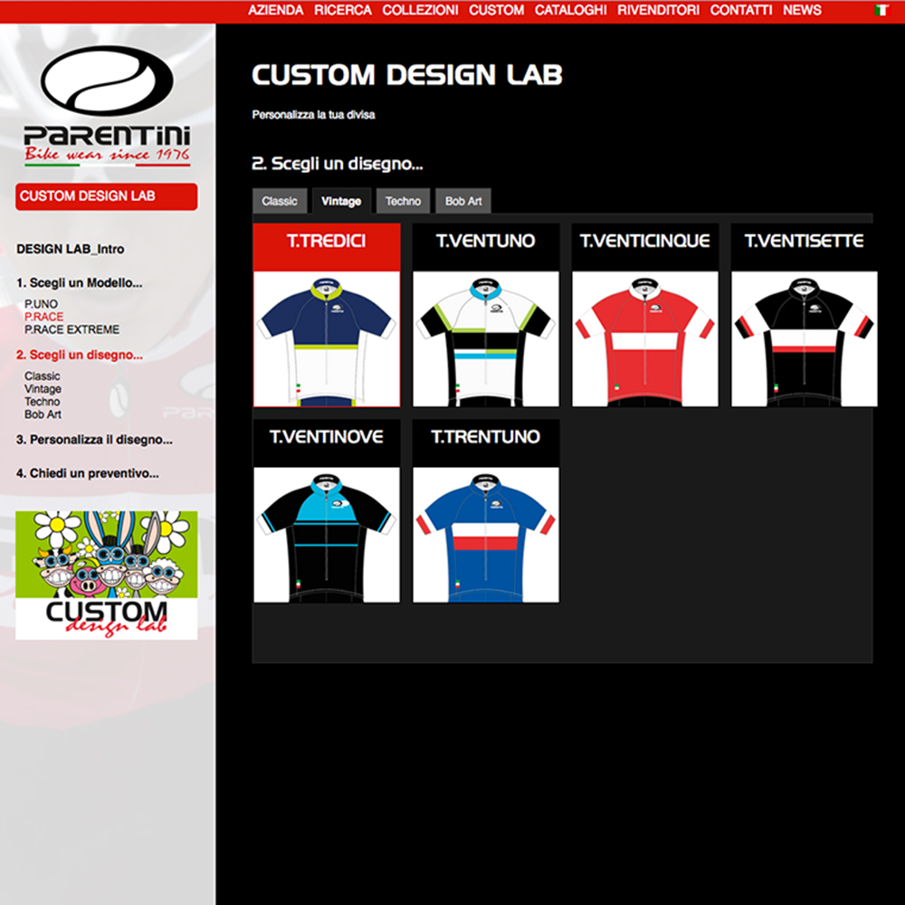Go to the RIVENDITORI menu entry
Screen dimensions: 905x905
(658, 10)
